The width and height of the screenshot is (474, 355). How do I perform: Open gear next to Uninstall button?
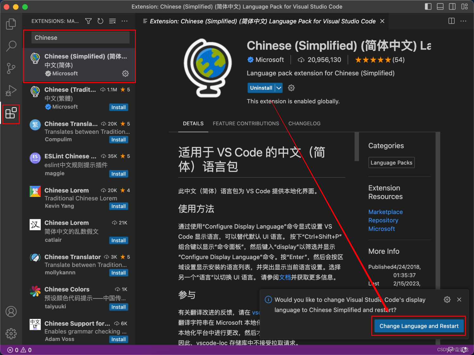coord(291,88)
